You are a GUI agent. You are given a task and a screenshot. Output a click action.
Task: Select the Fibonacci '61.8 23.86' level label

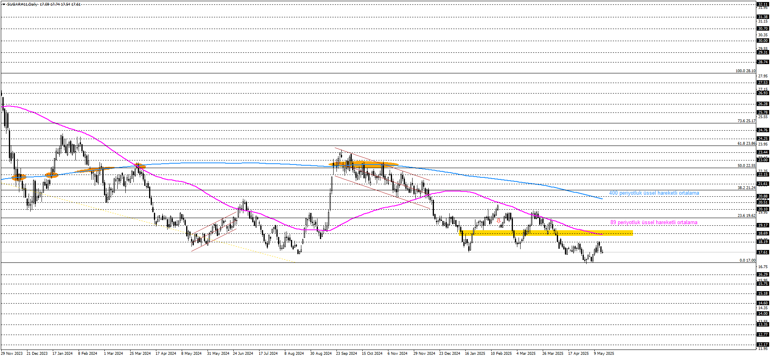747,144
